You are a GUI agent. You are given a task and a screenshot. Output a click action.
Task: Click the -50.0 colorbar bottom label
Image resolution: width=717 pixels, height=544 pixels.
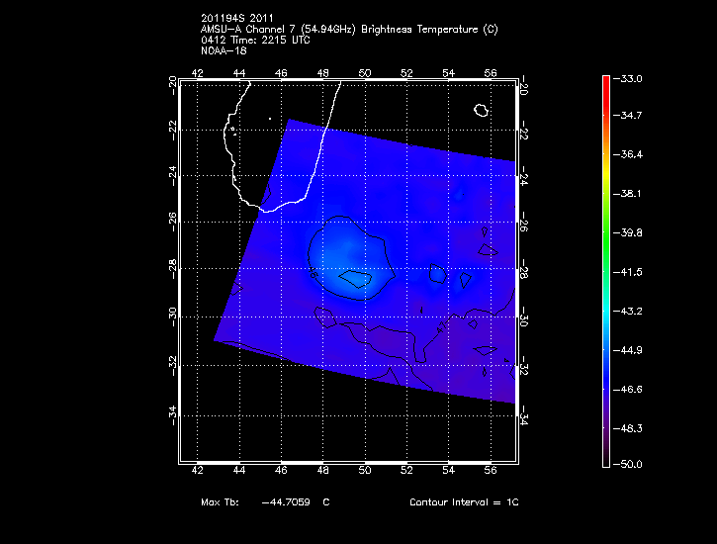coord(630,464)
